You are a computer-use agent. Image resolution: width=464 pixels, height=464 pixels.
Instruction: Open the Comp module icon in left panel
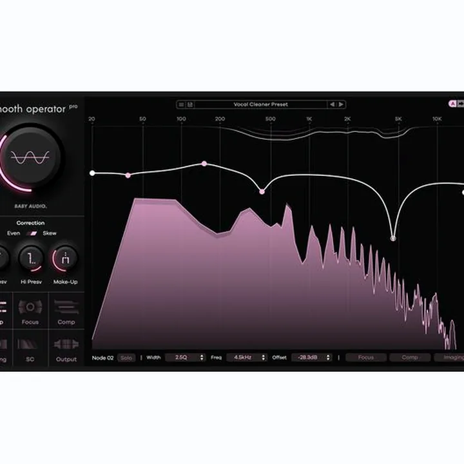click(x=66, y=307)
